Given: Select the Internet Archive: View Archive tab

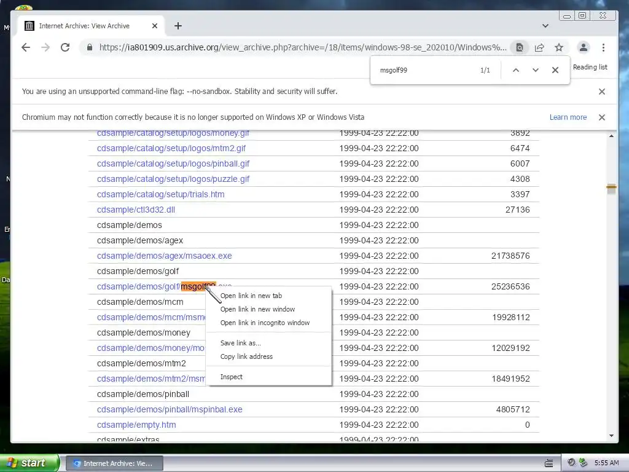Looking at the screenshot, I should coord(92,26).
